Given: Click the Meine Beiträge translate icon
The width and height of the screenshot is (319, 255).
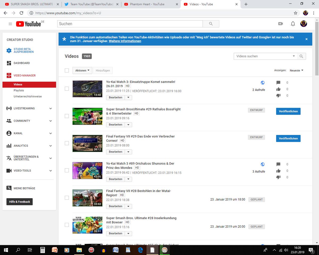Looking at the screenshot, I should pos(9,188).
